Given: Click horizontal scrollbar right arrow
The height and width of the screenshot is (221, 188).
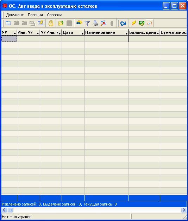Looking at the screenshot, I should 184,210.
